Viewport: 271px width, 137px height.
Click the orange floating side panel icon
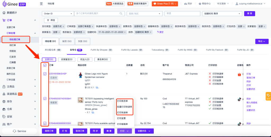[268, 96]
